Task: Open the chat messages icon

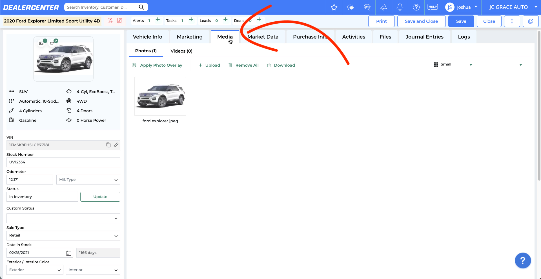Action: 350,7
